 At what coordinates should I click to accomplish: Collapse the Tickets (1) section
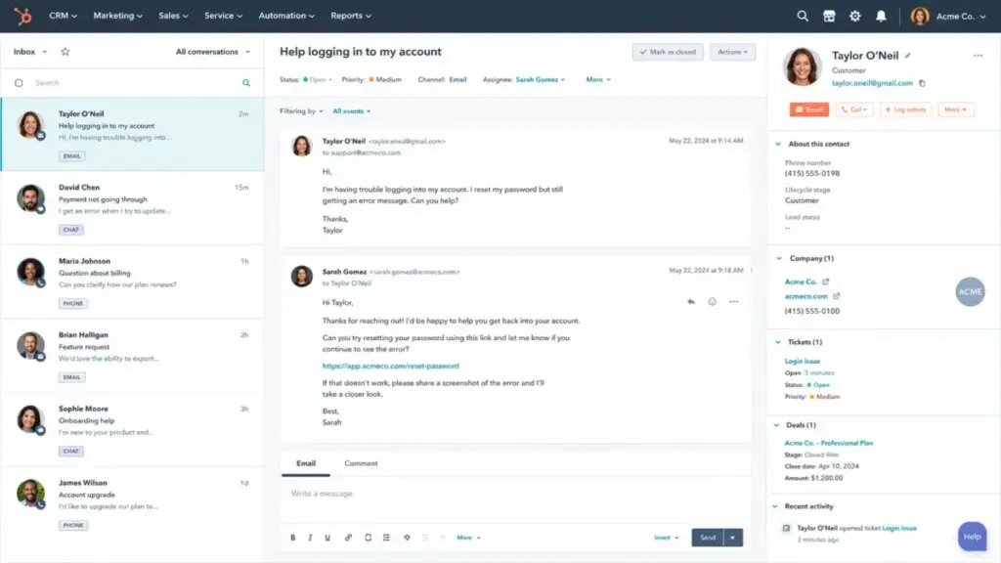[777, 342]
